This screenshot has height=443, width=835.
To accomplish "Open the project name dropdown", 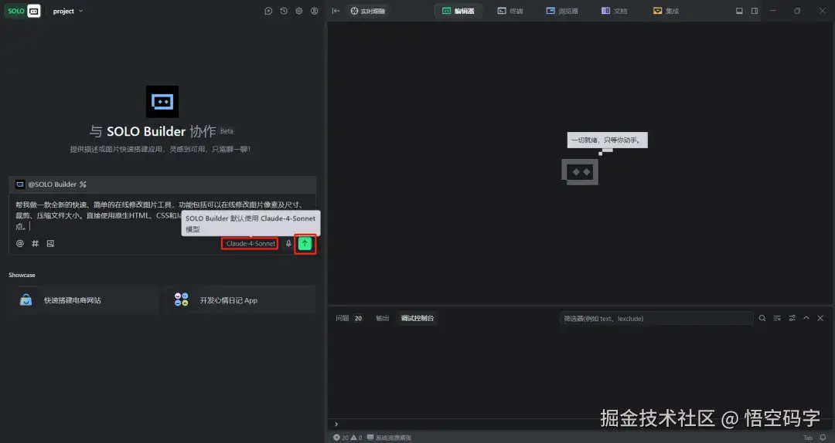I will coord(67,11).
